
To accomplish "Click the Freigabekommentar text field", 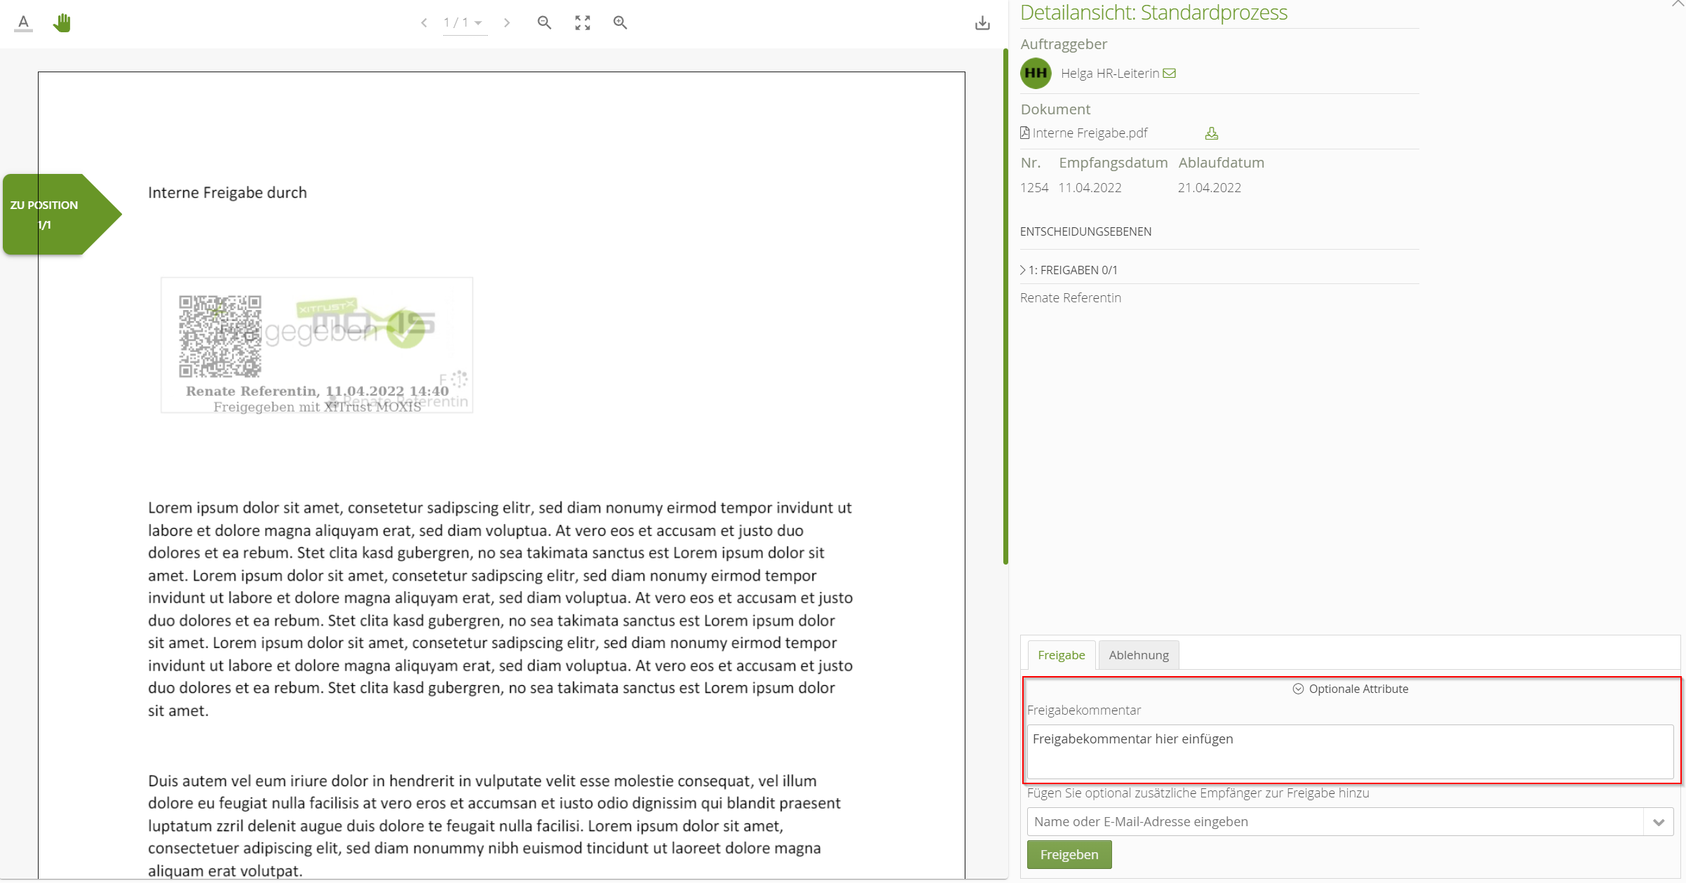I will [1349, 752].
